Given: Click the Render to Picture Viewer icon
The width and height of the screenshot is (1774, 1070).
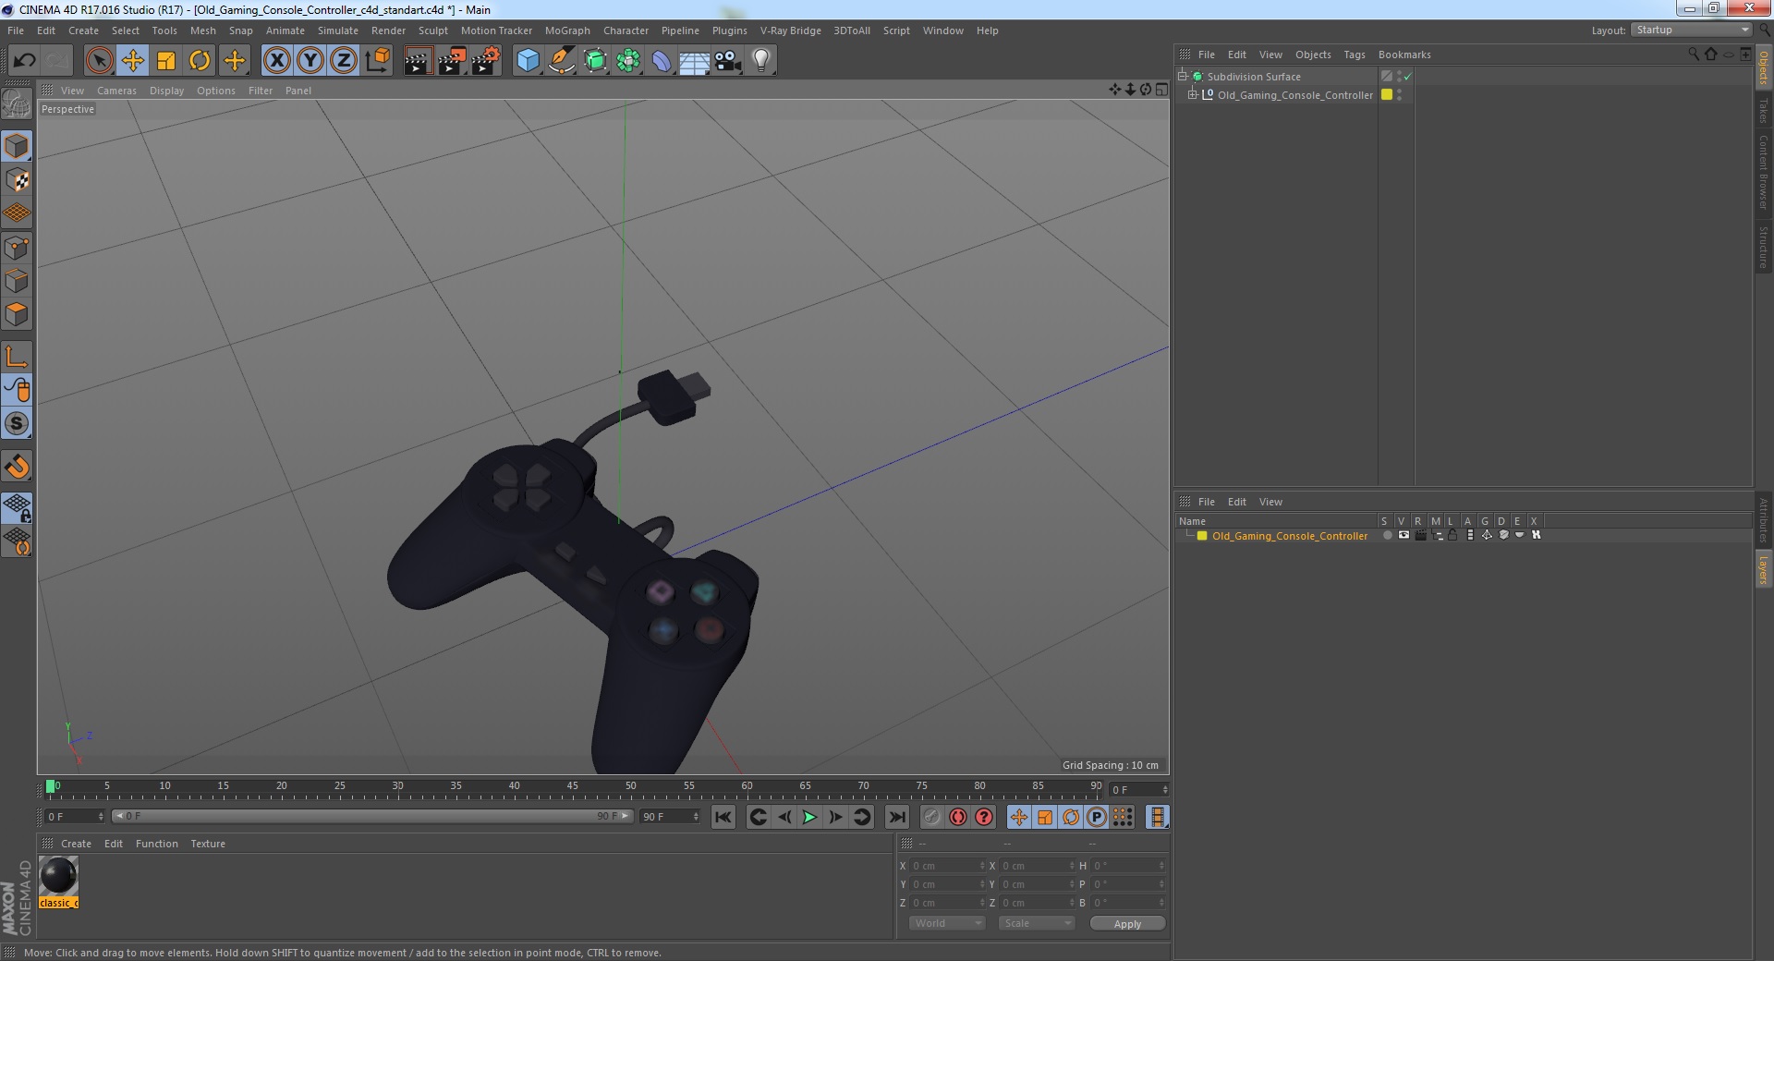Looking at the screenshot, I should point(452,61).
